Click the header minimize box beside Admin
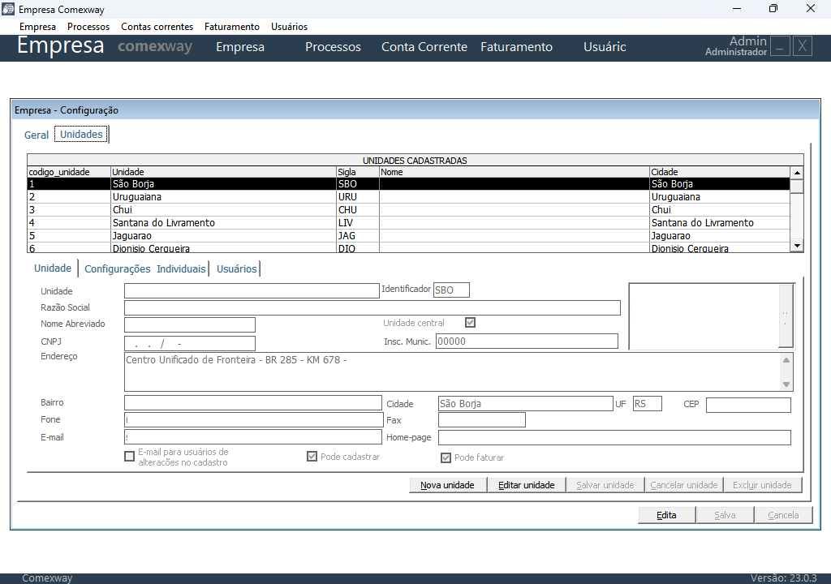This screenshot has width=831, height=584. (780, 46)
